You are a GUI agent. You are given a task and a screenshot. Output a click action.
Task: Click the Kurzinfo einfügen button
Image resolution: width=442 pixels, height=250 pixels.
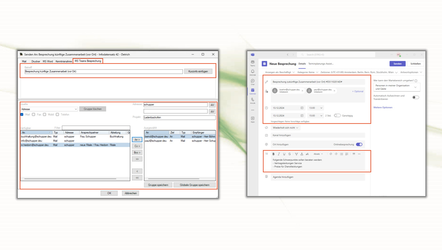(x=198, y=71)
